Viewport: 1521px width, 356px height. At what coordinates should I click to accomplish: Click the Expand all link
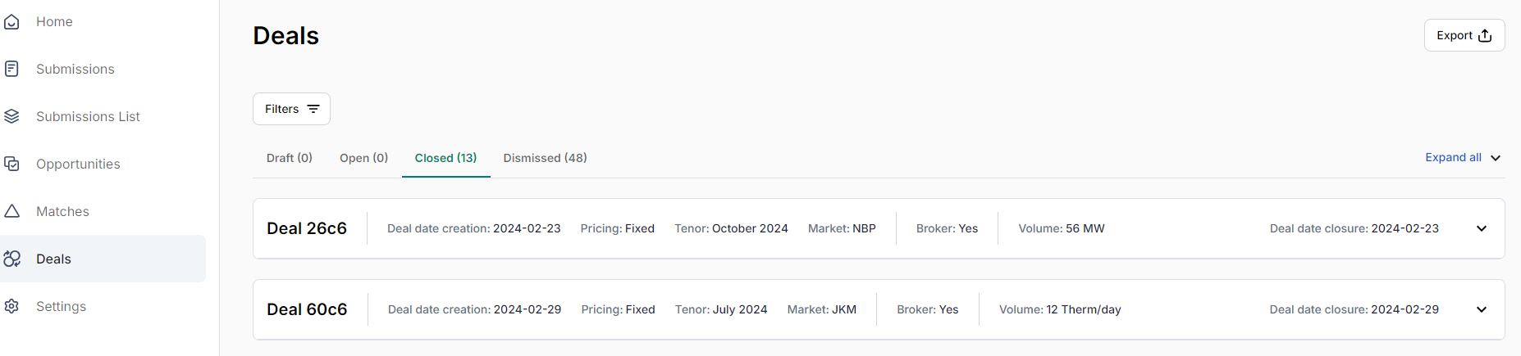(1453, 157)
